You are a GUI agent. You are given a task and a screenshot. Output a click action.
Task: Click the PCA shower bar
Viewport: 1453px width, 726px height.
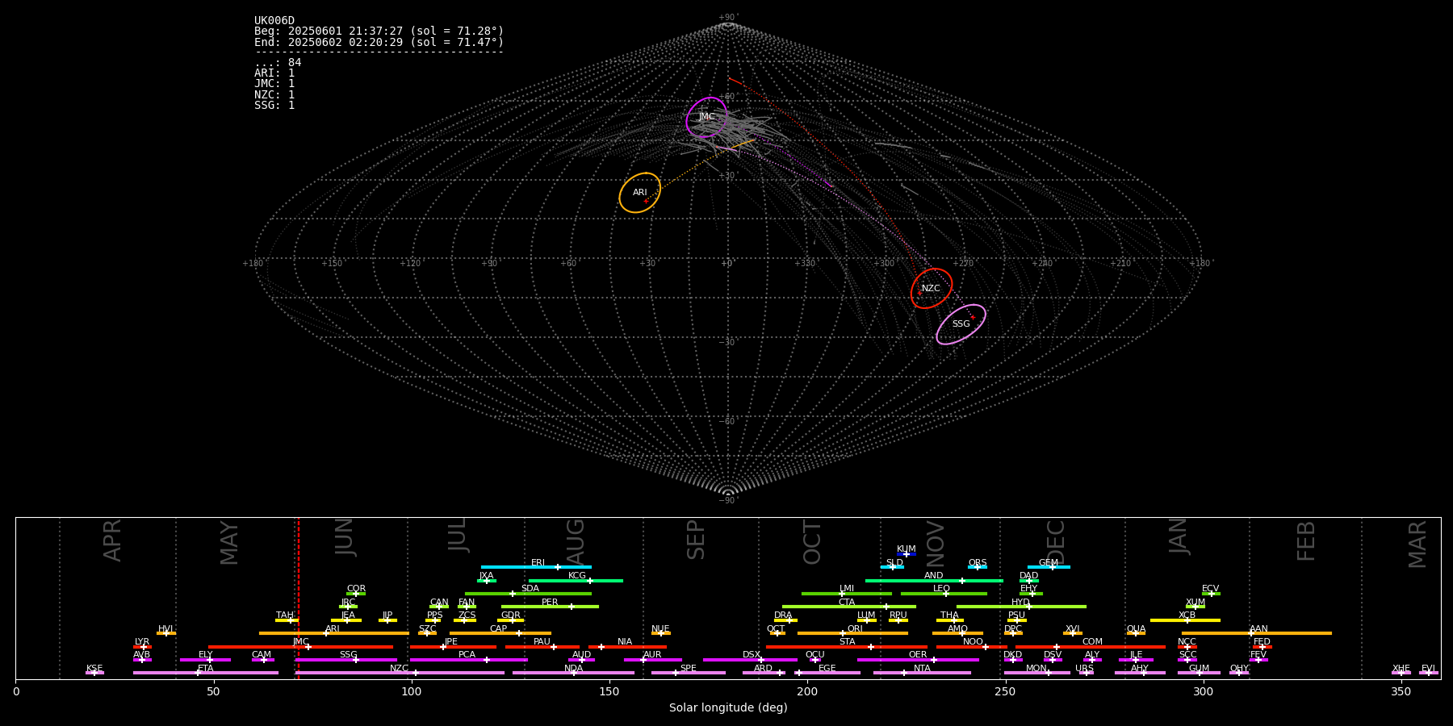pyautogui.click(x=468, y=659)
